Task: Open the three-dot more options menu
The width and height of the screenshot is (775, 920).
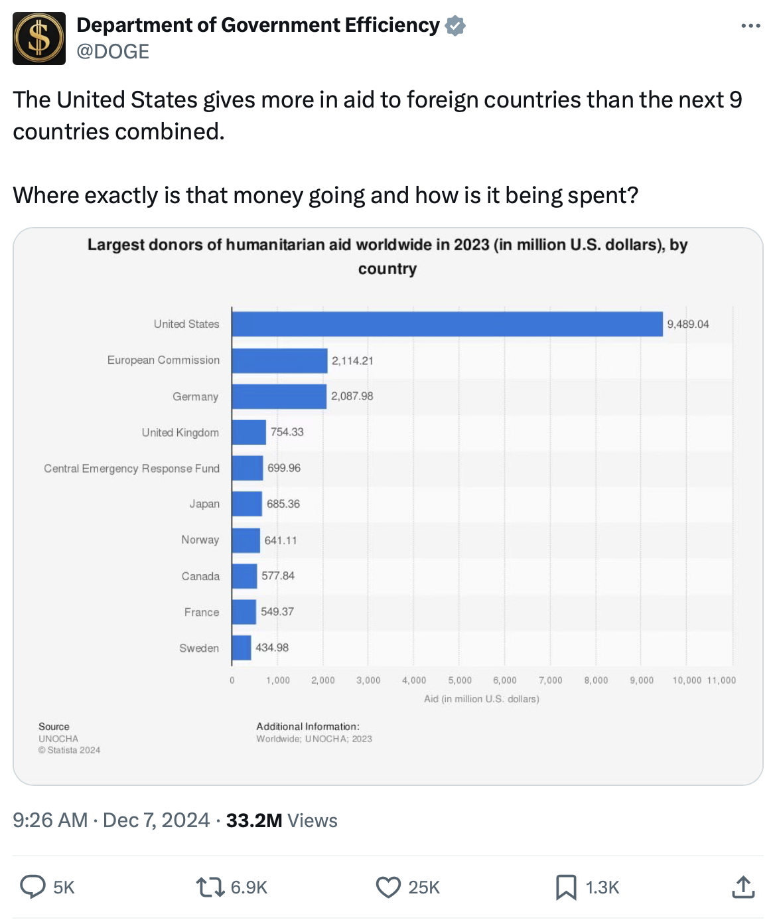Action: coord(750,26)
